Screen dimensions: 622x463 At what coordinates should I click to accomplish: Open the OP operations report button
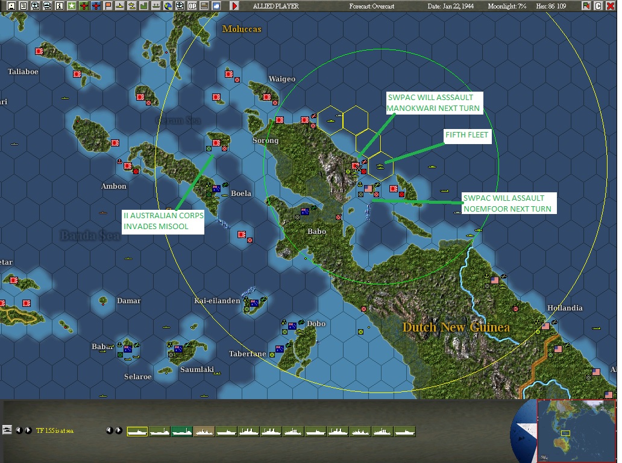click(192, 6)
